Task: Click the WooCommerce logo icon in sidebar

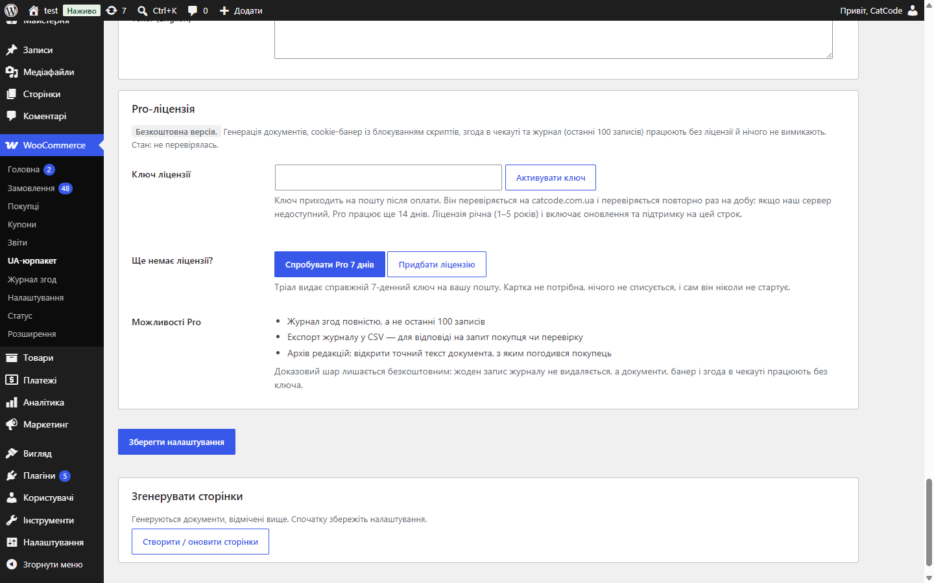Action: [12, 145]
